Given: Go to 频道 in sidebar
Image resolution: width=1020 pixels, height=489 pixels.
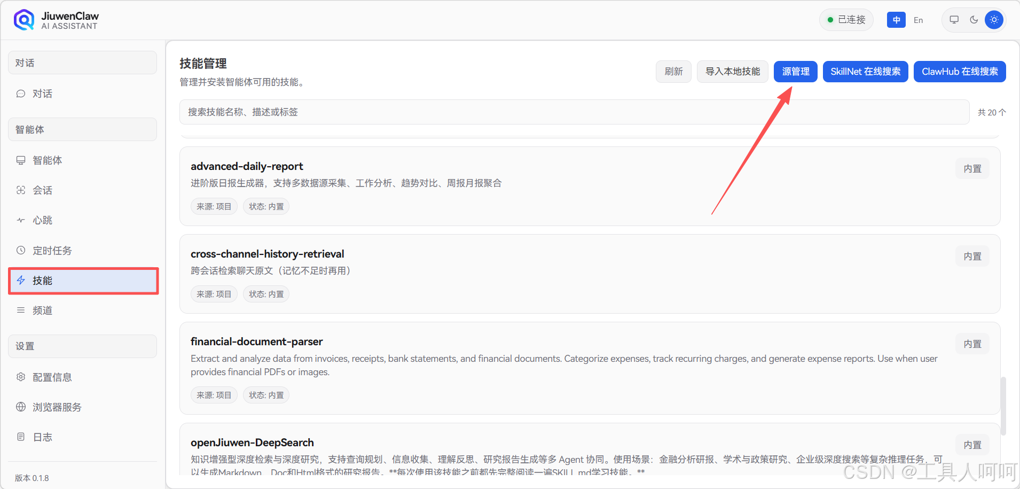Looking at the screenshot, I should pos(82,310).
